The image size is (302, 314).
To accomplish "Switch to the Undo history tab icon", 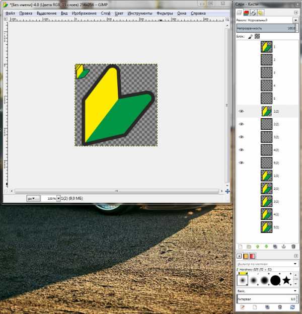I will point(260,13).
